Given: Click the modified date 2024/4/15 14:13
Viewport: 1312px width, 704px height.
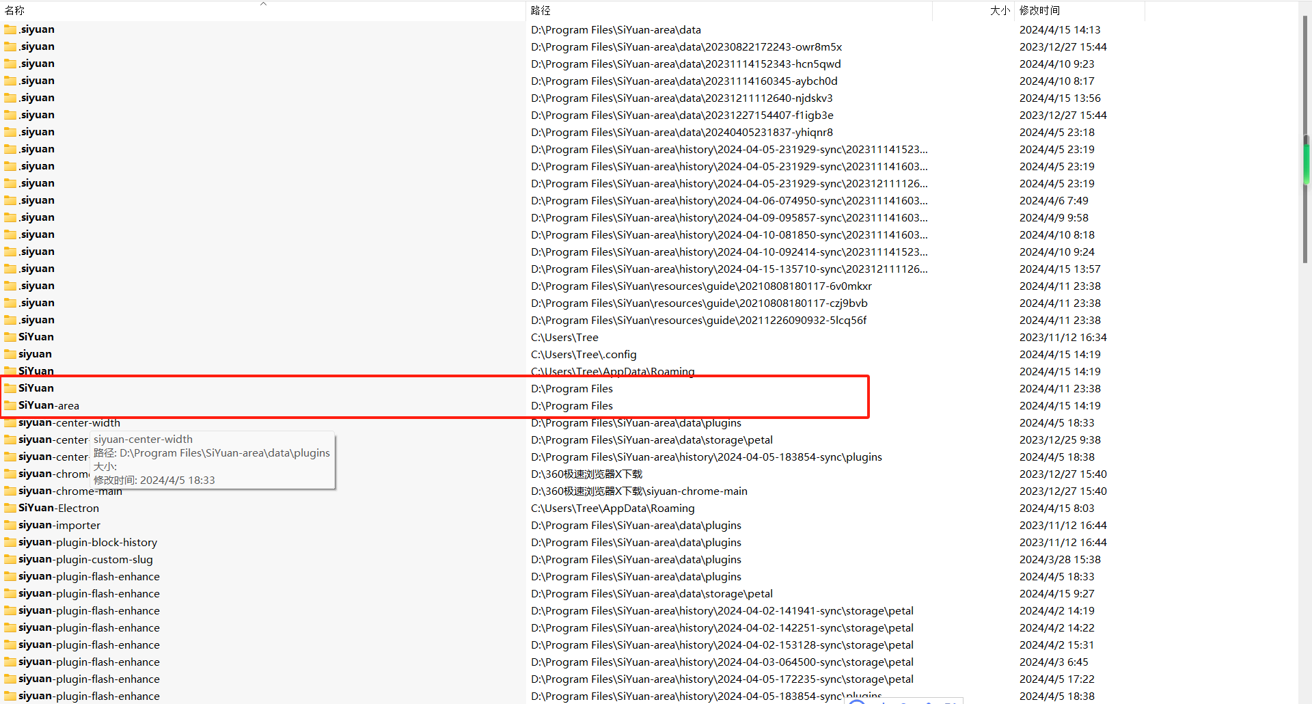Looking at the screenshot, I should point(1060,30).
